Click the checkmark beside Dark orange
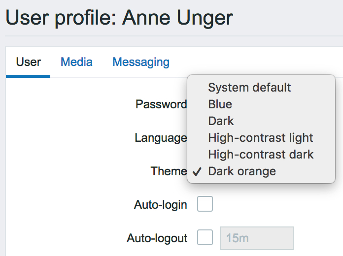The height and width of the screenshot is (256, 343). coord(197,171)
